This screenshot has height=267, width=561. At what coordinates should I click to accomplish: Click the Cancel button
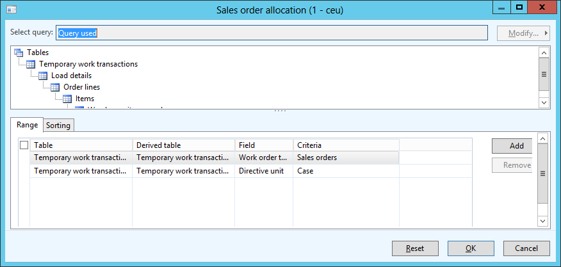click(x=526, y=248)
